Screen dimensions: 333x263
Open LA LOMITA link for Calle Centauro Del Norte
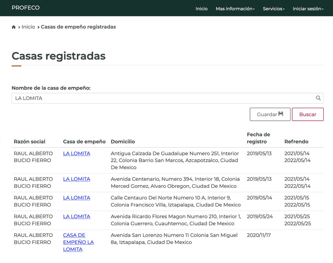[x=76, y=198]
